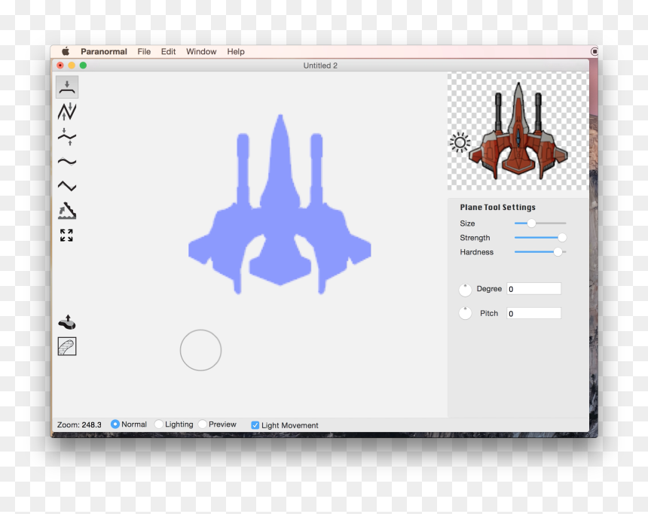Pick the Smooth wave tool icon
Image resolution: width=648 pixels, height=514 pixels.
pyautogui.click(x=67, y=162)
